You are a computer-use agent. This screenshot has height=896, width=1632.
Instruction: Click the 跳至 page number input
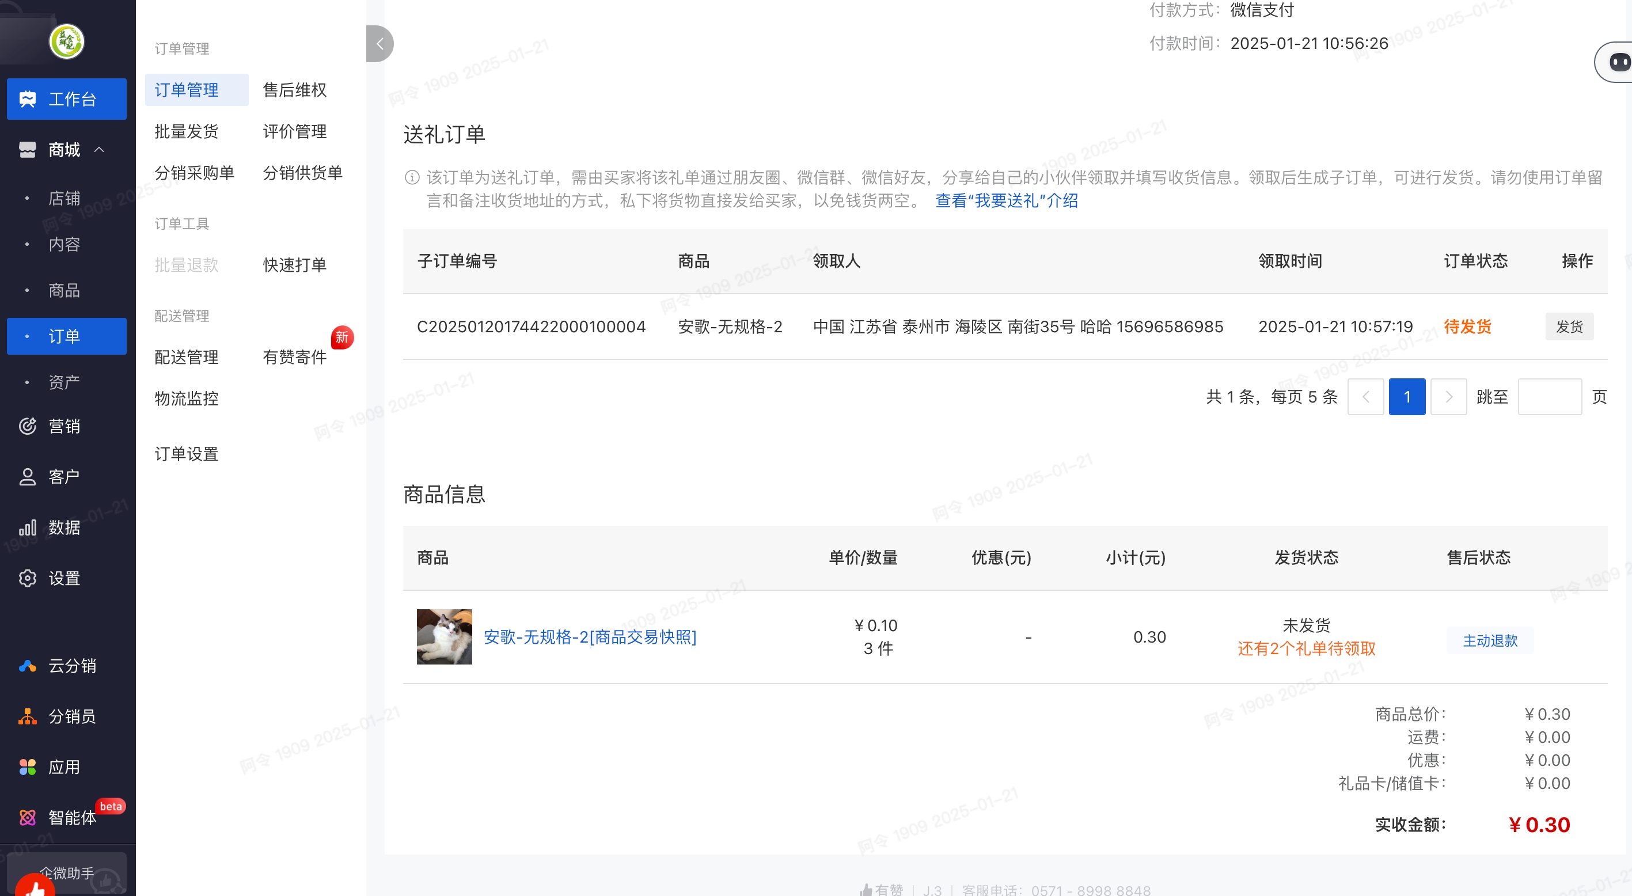[1549, 397]
